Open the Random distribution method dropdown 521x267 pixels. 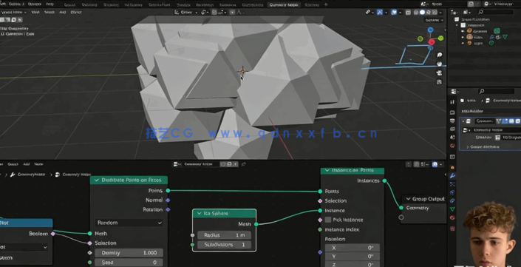coord(129,223)
